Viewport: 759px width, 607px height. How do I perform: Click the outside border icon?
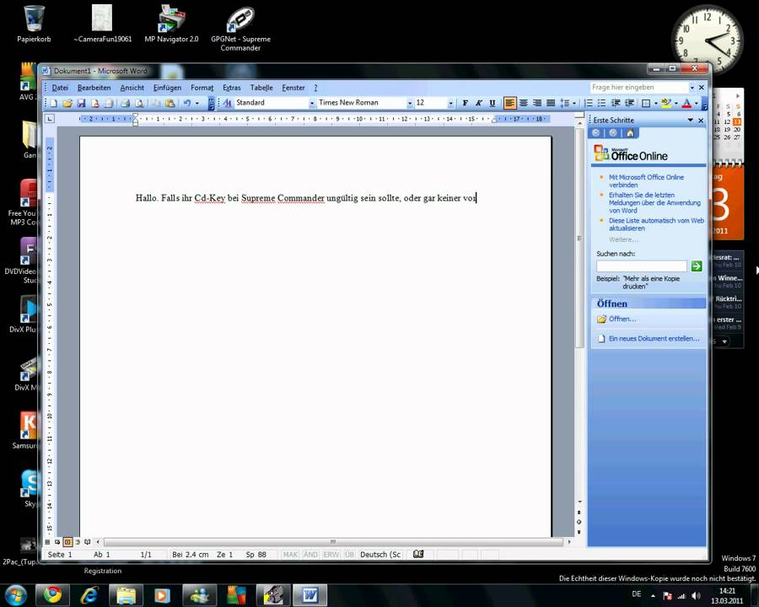click(646, 103)
